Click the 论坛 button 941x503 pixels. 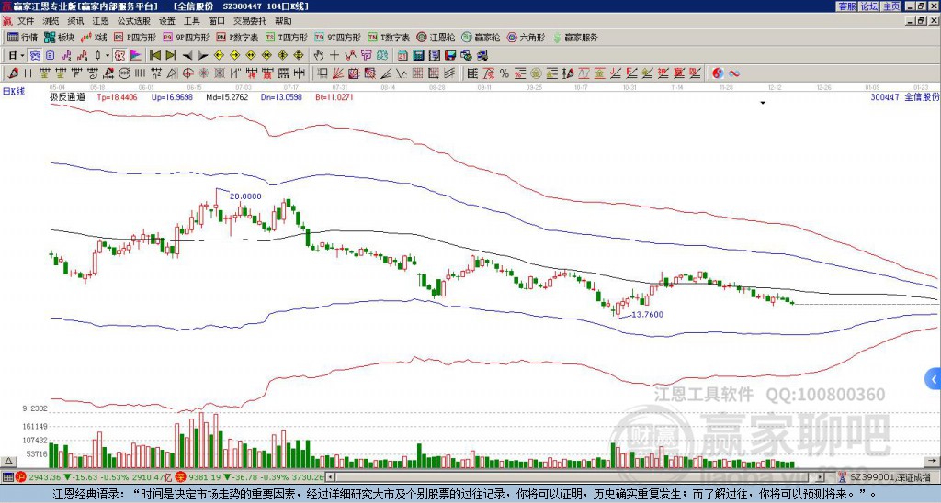tap(869, 6)
